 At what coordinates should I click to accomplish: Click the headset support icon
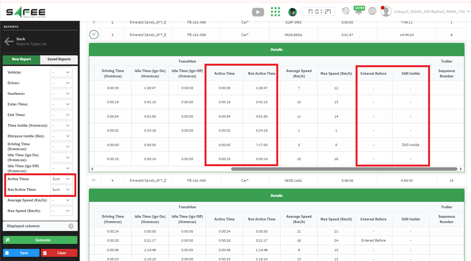pyautogui.click(x=345, y=11)
